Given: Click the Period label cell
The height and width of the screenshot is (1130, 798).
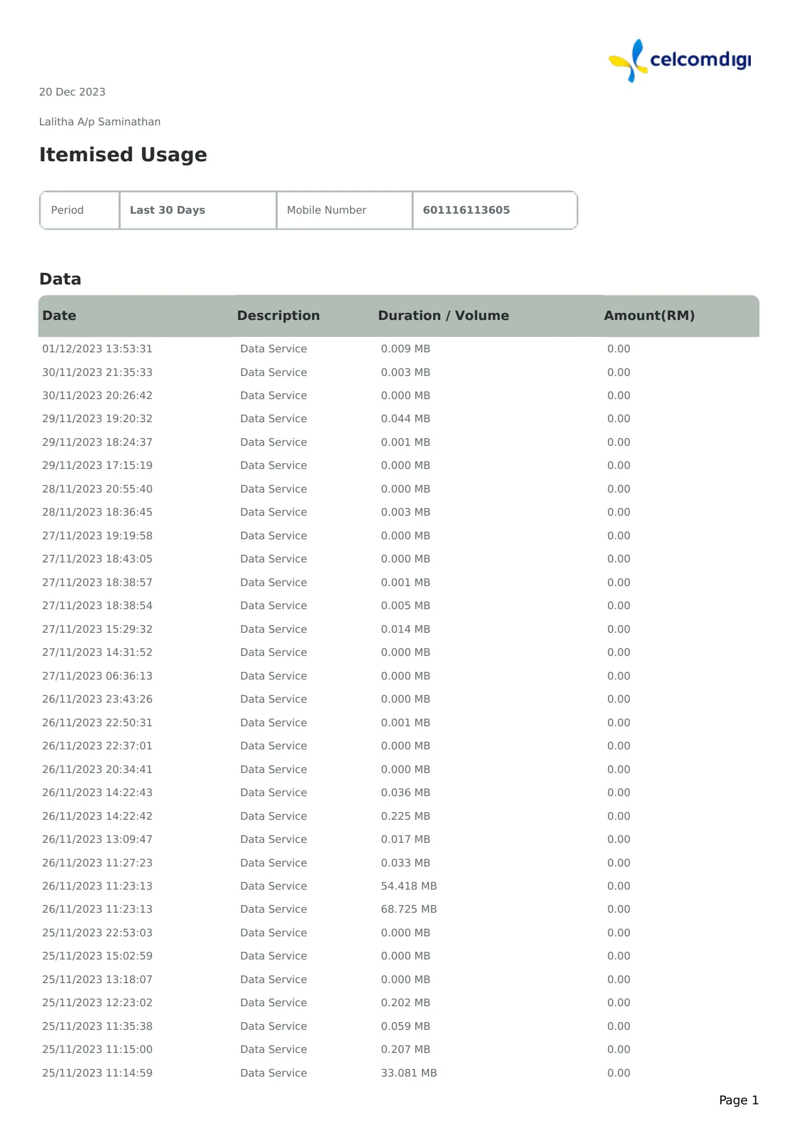Looking at the screenshot, I should pos(67,210).
